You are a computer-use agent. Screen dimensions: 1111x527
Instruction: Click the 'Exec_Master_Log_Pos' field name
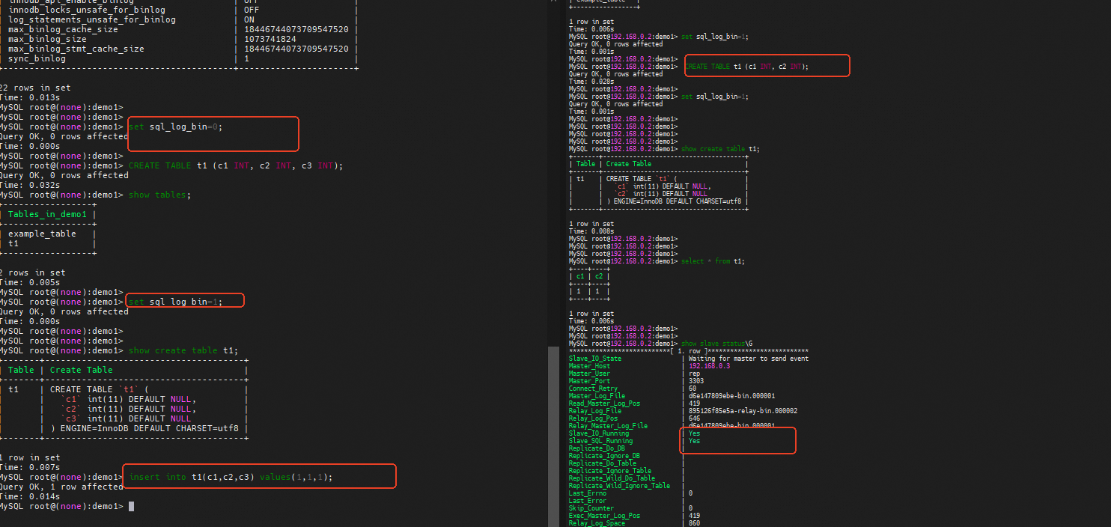[605, 516]
